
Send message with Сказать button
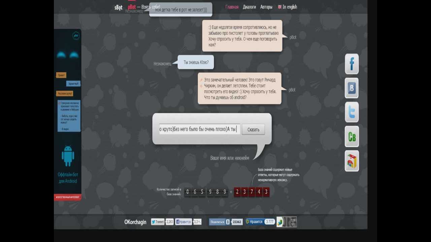point(253,129)
